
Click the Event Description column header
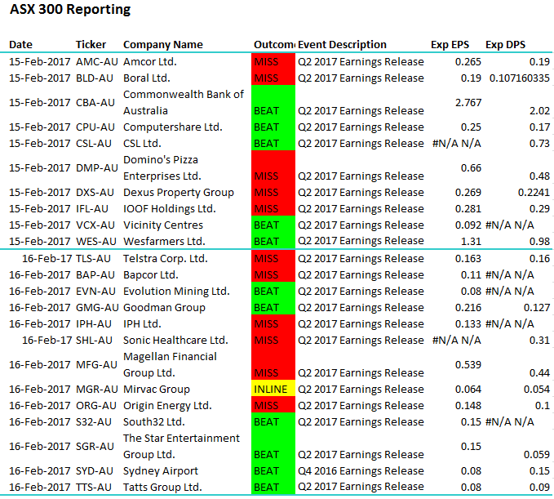342,45
